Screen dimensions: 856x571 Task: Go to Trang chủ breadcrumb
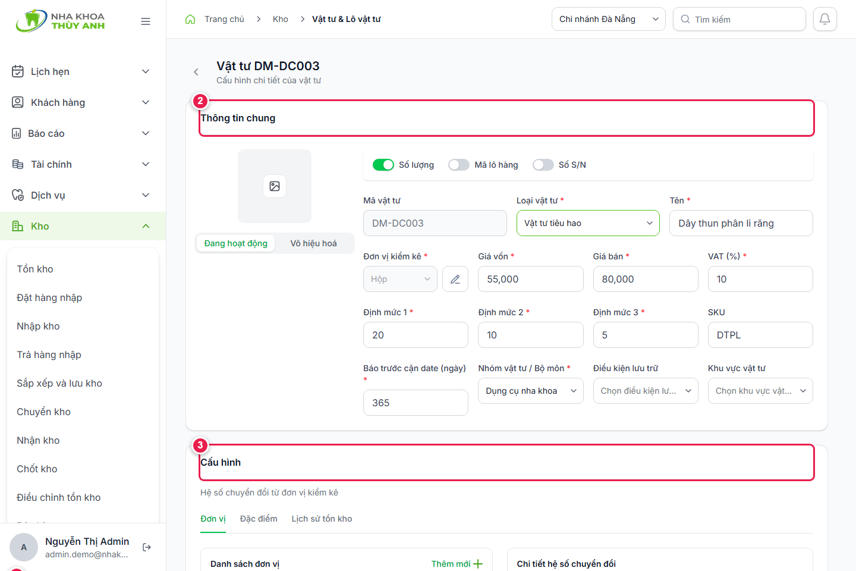coord(224,19)
